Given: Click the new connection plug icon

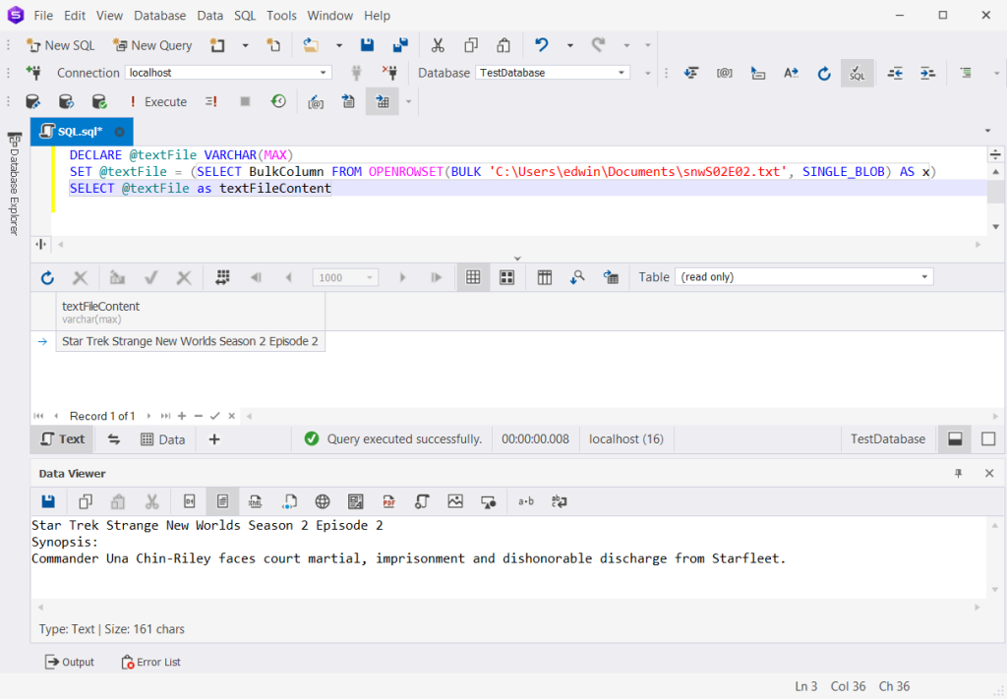Looking at the screenshot, I should pyautogui.click(x=33, y=73).
